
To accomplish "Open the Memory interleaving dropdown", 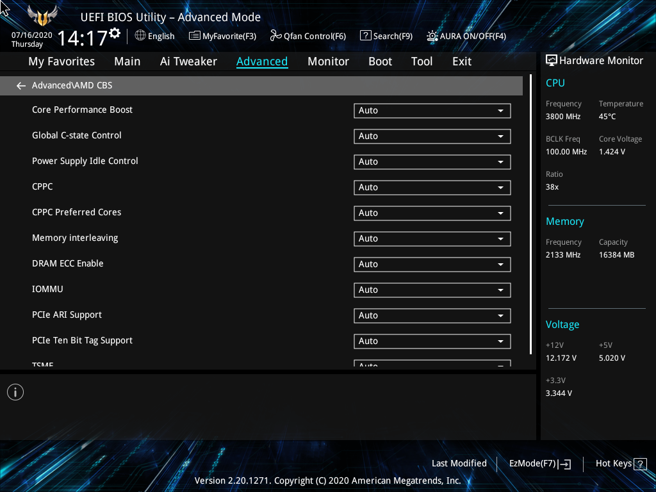I will pyautogui.click(x=432, y=238).
